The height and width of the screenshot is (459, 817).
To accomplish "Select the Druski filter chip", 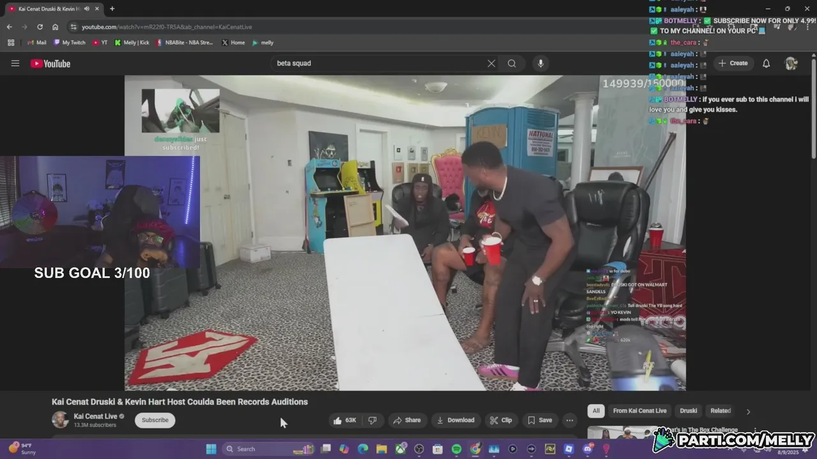I will tap(688, 411).
